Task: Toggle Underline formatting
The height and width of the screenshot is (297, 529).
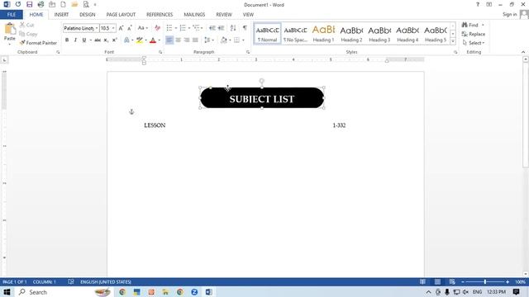Action: [x=84, y=40]
